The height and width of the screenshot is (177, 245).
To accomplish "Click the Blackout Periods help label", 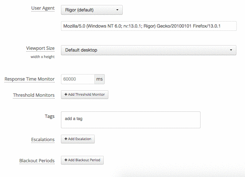I will click(37, 161).
